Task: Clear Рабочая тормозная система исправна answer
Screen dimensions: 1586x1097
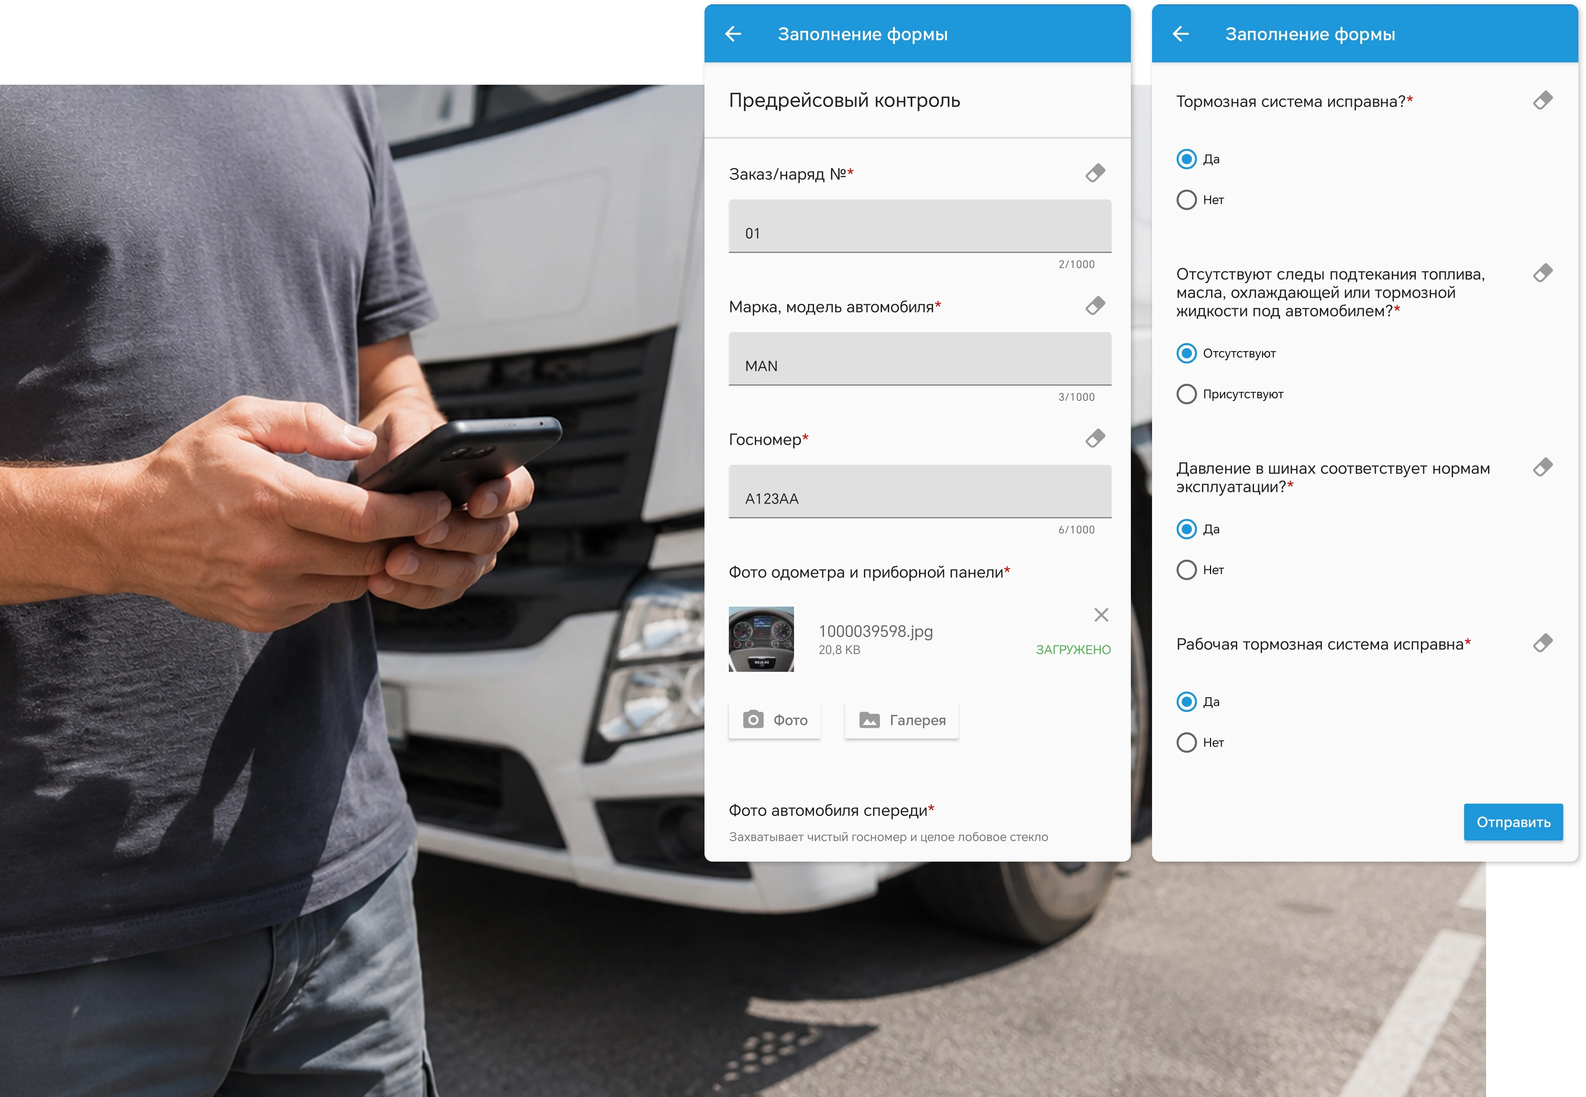Action: click(1543, 644)
